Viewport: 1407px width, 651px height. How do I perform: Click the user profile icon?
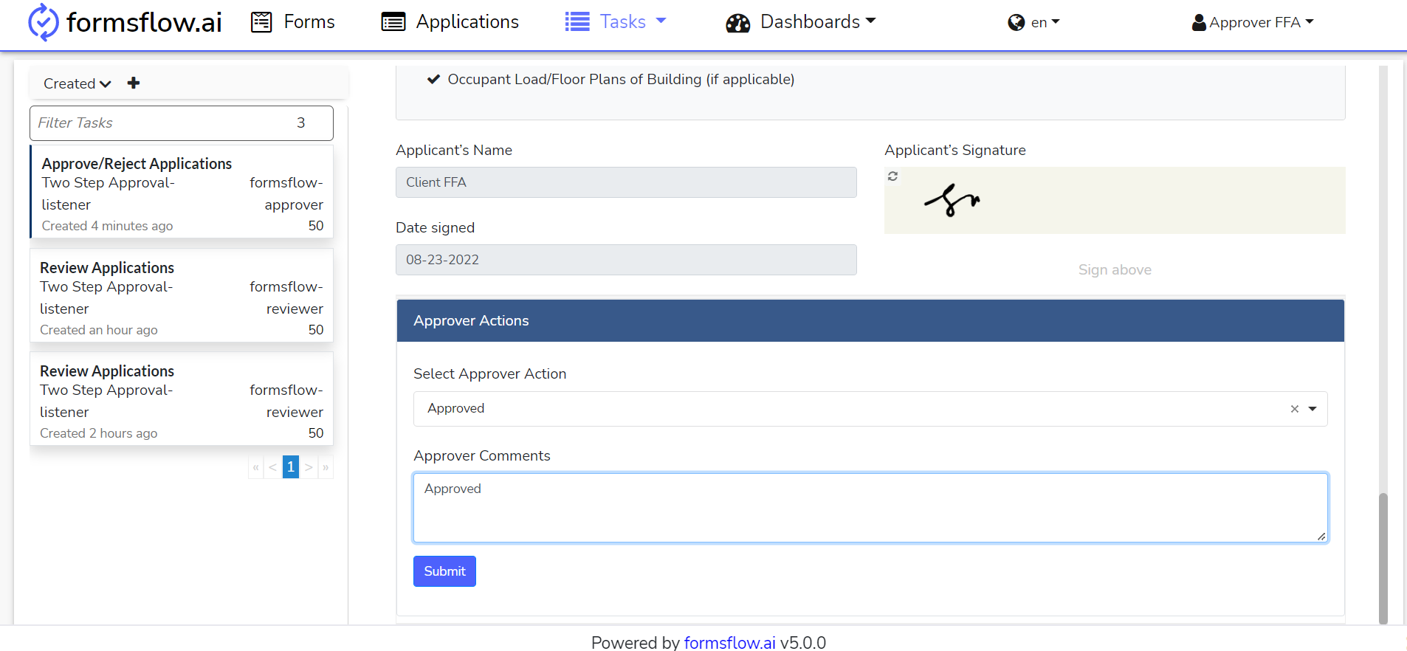[1199, 23]
